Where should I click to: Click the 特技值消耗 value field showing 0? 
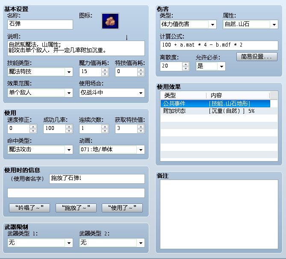pyautogui.click(x=127, y=72)
